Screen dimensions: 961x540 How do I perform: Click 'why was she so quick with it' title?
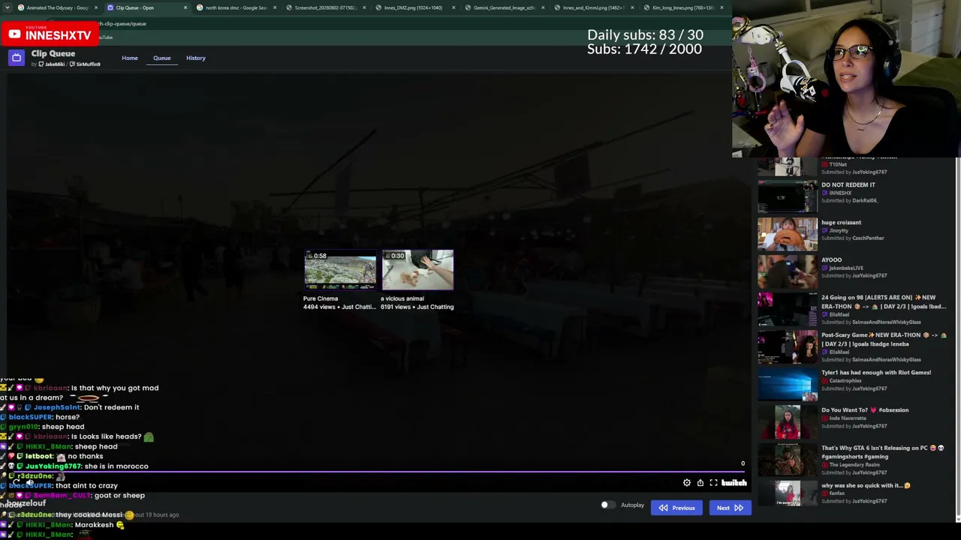tap(866, 485)
